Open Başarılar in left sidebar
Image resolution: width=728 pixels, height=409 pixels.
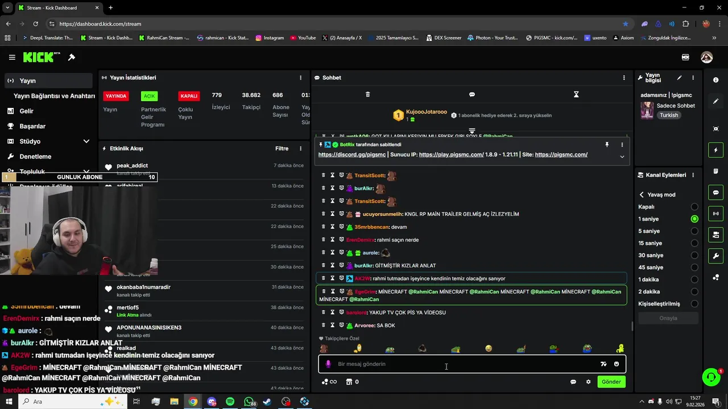(x=48, y=126)
